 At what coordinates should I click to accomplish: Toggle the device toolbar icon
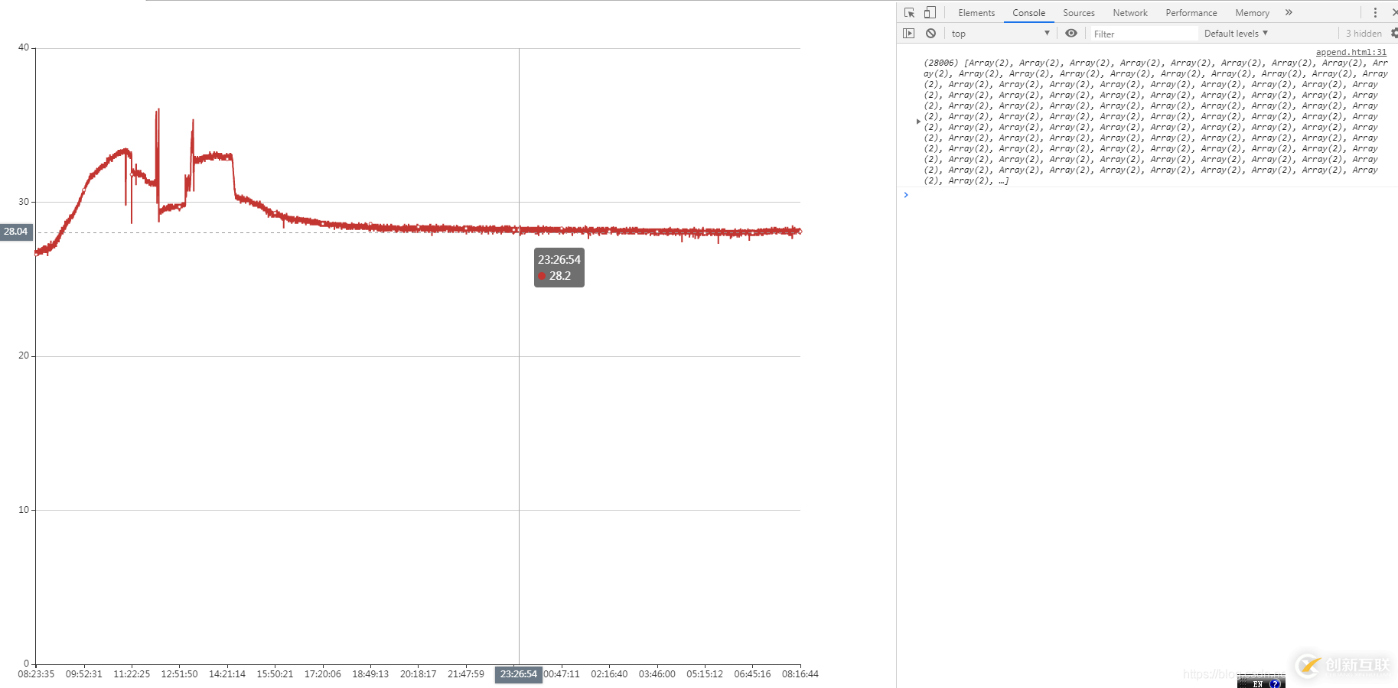(x=930, y=12)
